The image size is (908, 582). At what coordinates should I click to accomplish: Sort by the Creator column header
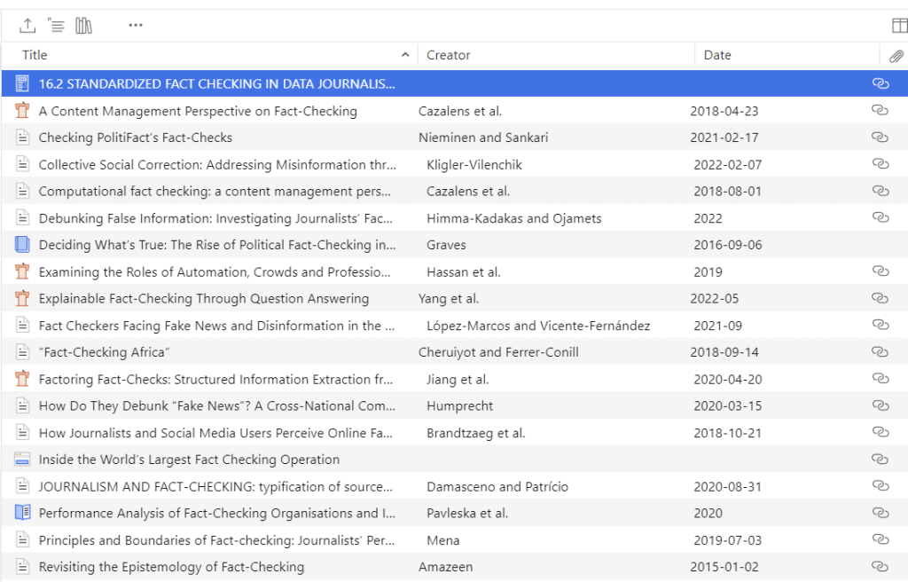(x=448, y=55)
